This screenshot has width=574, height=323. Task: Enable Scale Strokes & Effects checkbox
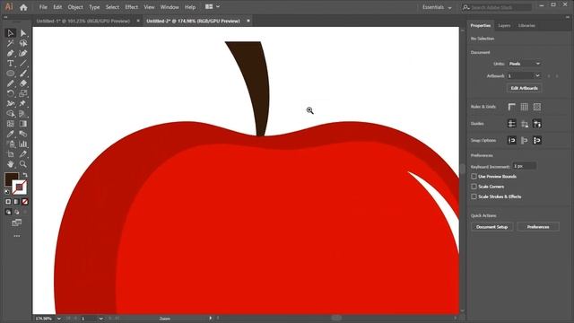tap(474, 196)
